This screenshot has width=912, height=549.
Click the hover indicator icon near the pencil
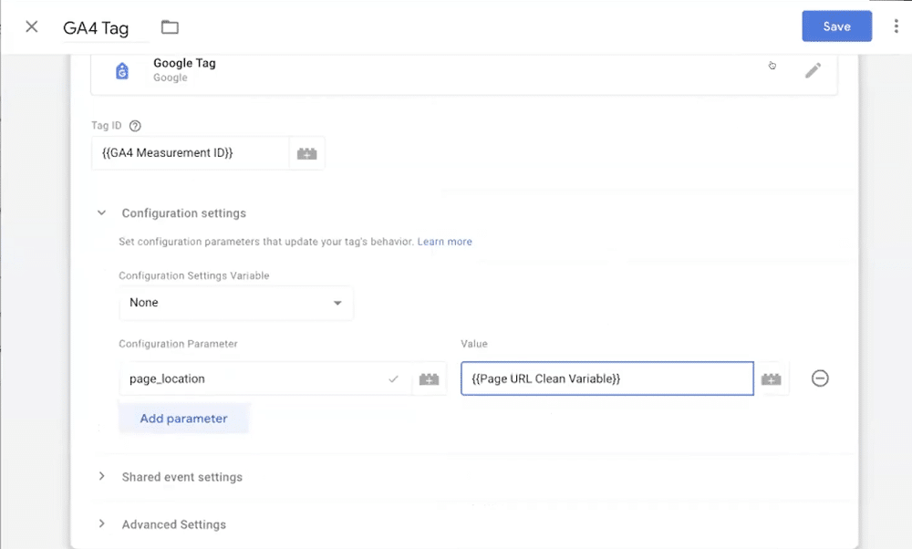[772, 67]
